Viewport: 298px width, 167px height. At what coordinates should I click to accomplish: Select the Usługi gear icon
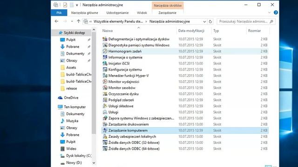pyautogui.click(x=105, y=112)
